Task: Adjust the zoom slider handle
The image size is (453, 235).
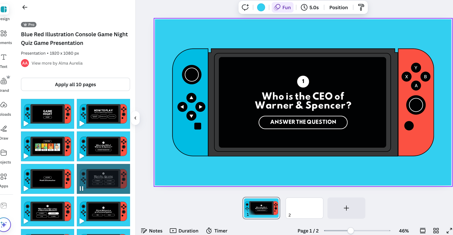Action: click(351, 231)
